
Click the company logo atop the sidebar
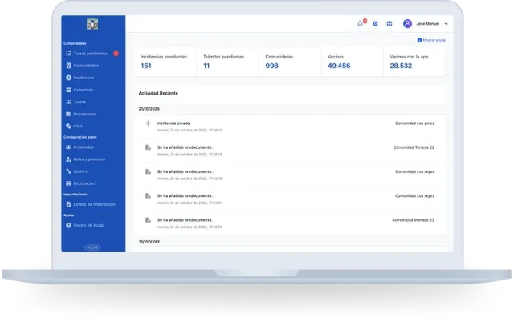click(x=92, y=24)
